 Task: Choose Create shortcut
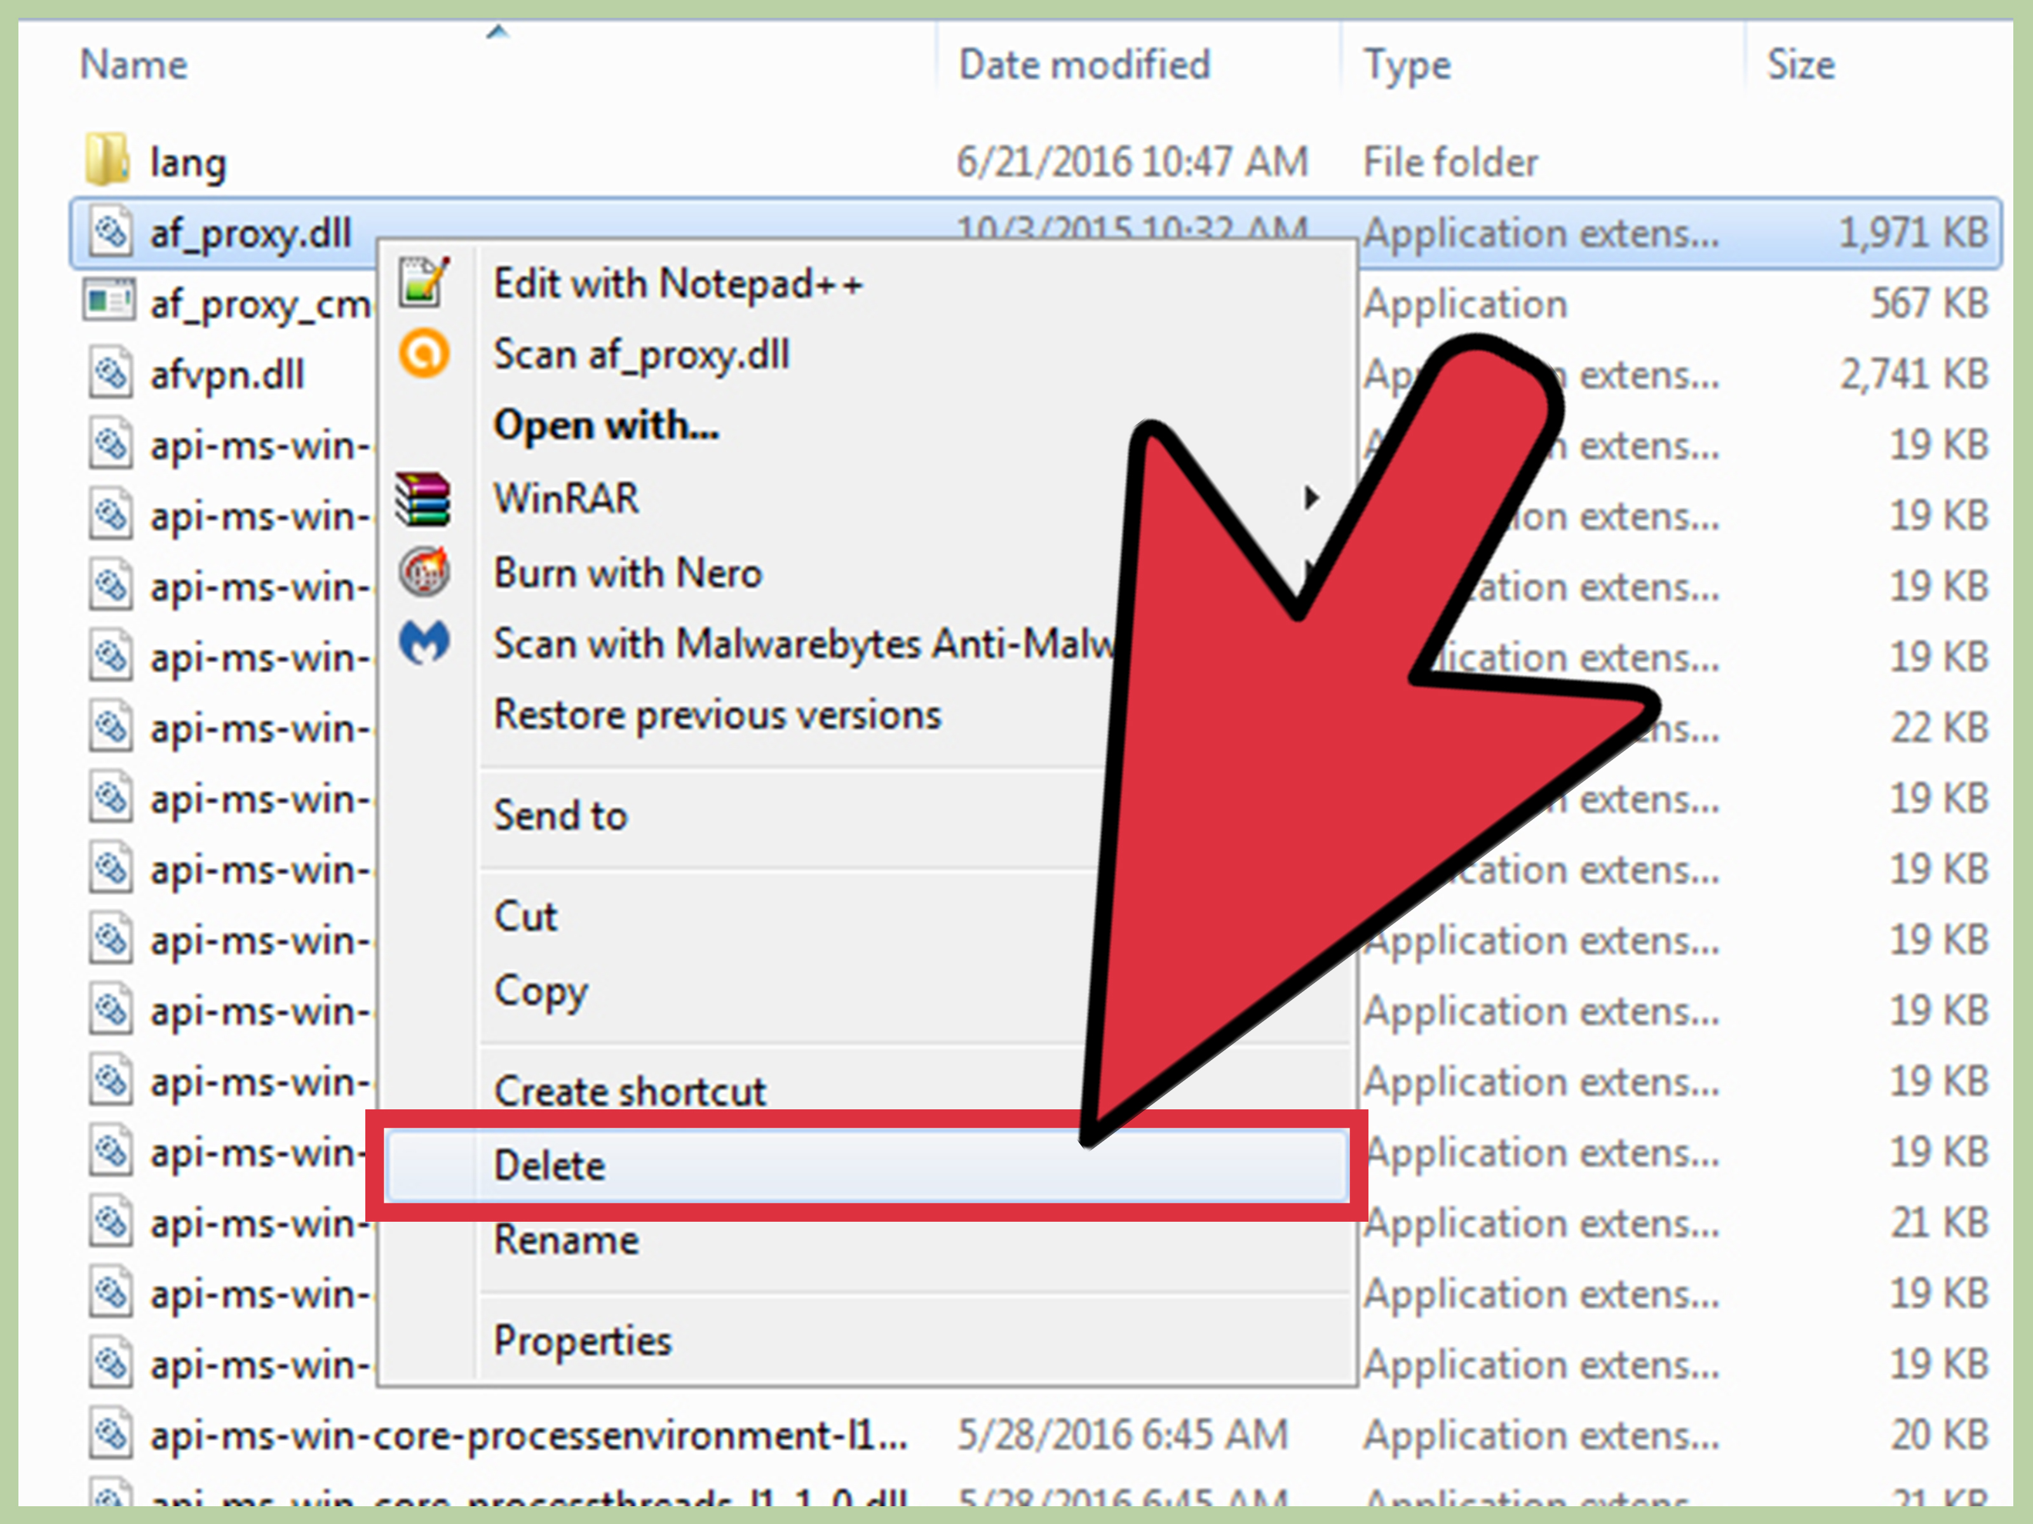(x=630, y=1092)
